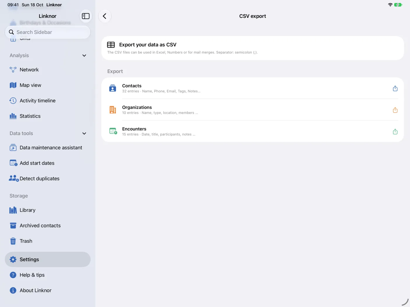The image size is (410, 307).
Task: Select Add start dates
Action: (48, 163)
